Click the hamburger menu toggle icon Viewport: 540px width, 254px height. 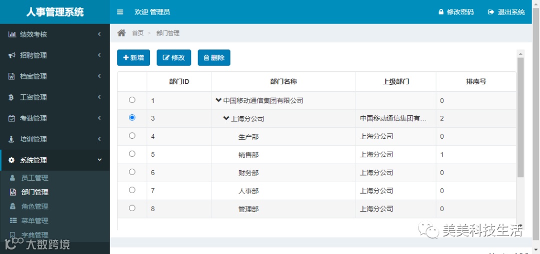coord(120,12)
